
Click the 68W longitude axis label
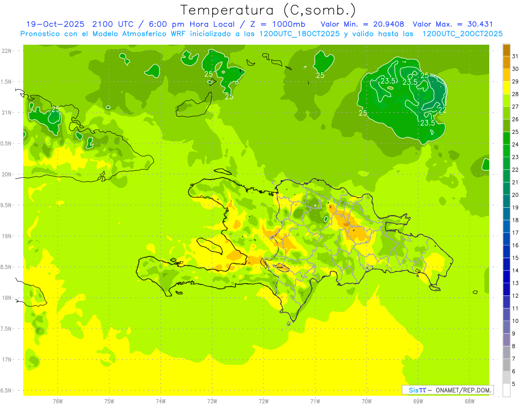pyautogui.click(x=469, y=401)
